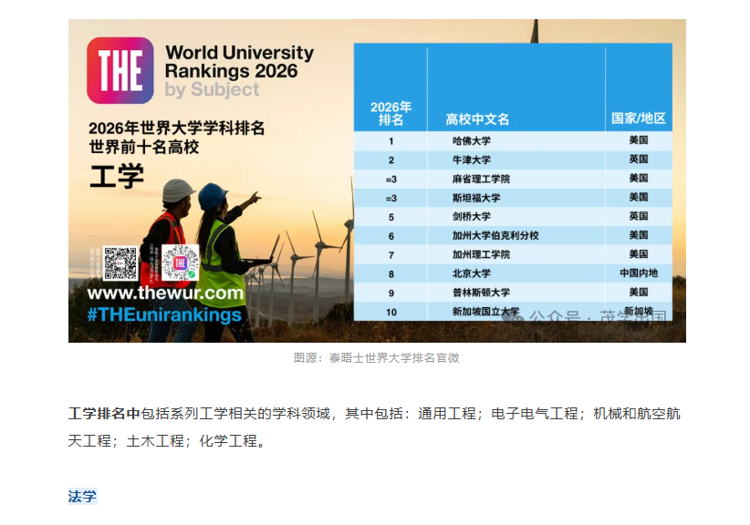The width and height of the screenshot is (750, 525).
Task: Click the WeChat watermark icon on image
Action: click(x=516, y=316)
